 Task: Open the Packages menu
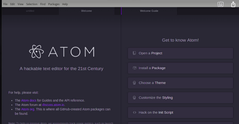click(x=54, y=4)
